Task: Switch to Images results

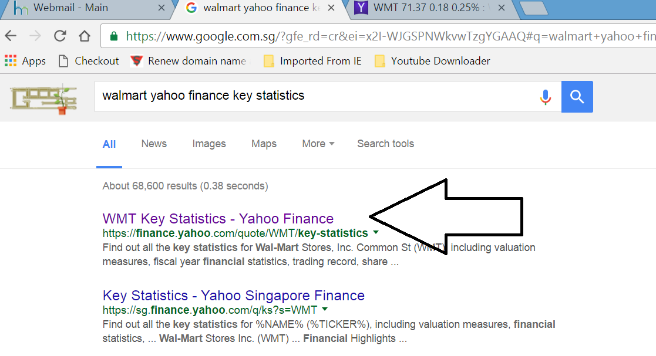Action: pos(209,144)
